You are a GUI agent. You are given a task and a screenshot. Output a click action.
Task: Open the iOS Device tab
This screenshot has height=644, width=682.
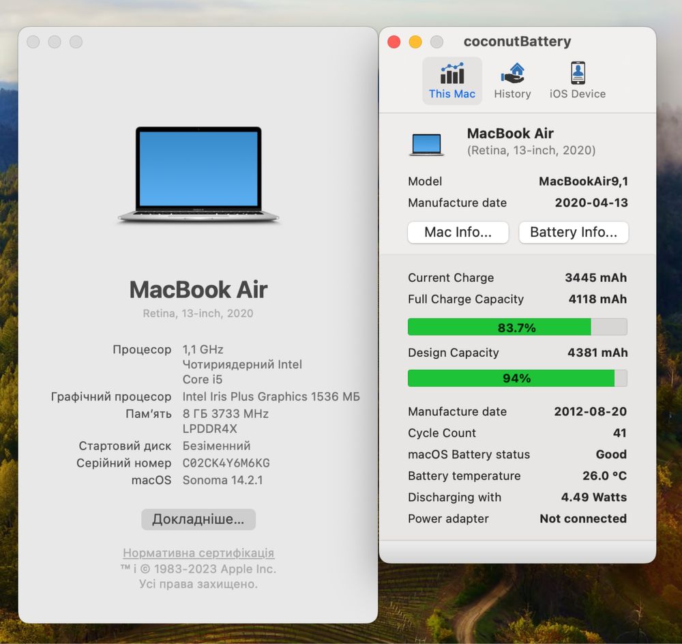[577, 81]
